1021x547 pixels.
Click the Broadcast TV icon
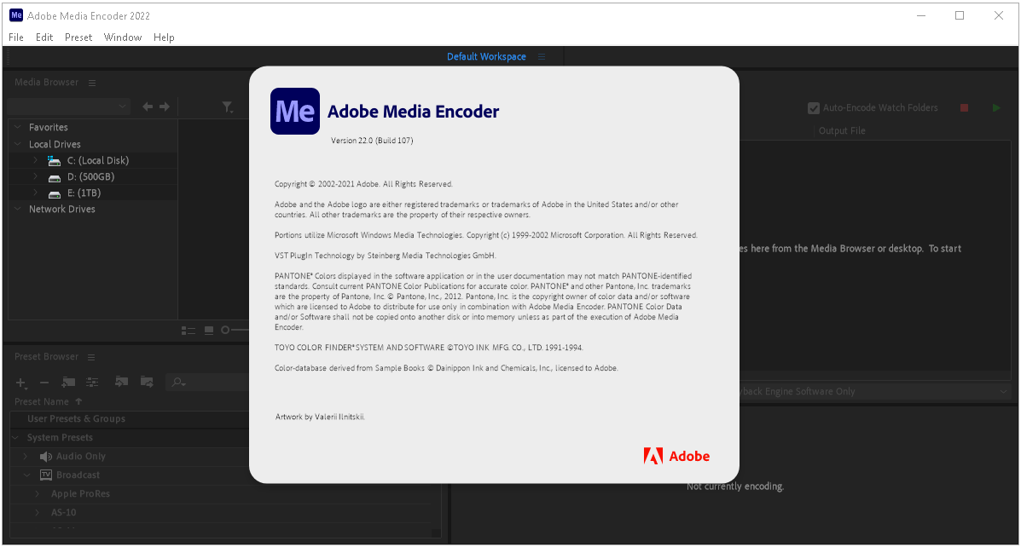point(45,475)
